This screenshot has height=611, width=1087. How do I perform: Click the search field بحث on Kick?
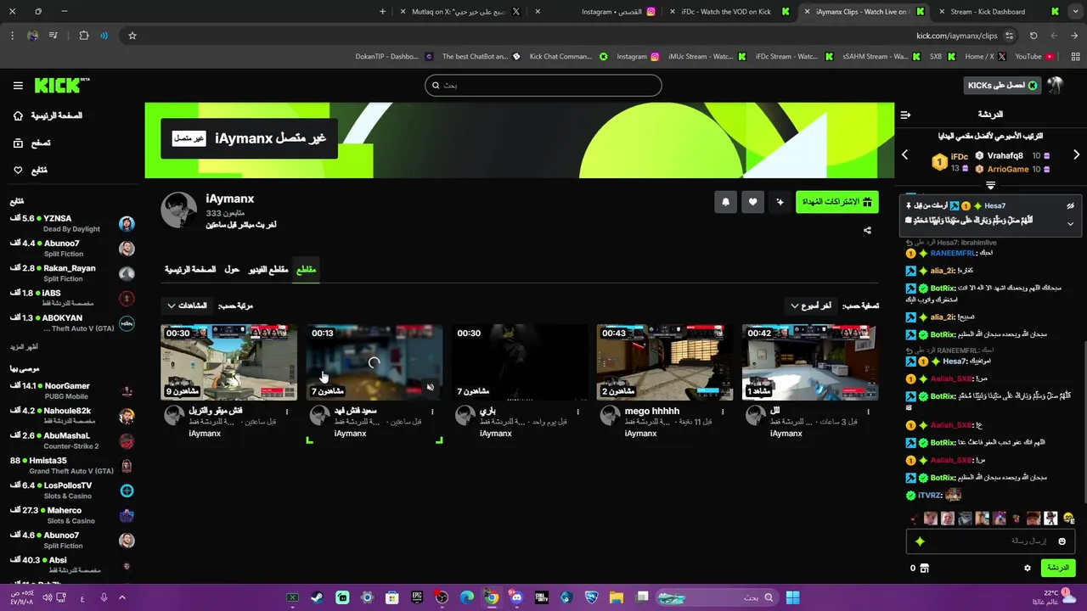click(x=543, y=85)
